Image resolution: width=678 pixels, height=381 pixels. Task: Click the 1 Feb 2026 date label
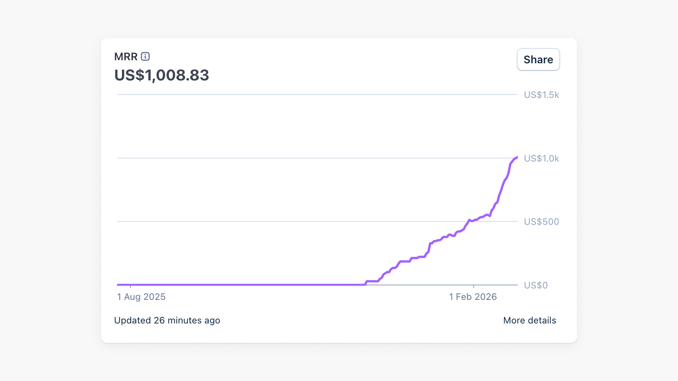click(x=472, y=297)
